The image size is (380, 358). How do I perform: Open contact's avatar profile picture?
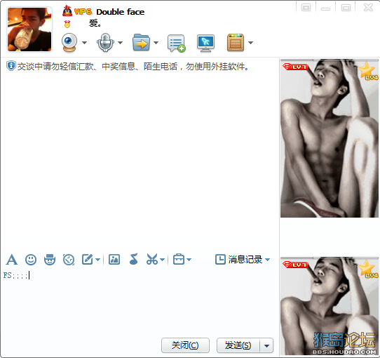[29, 29]
